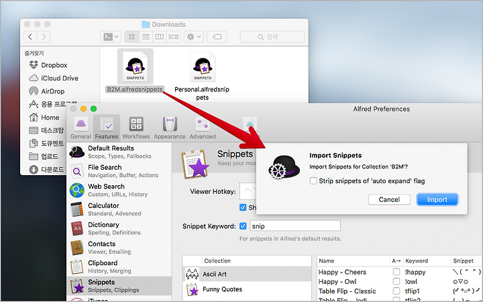Toggle auto-expand checkbox for Table Flip - Classic
483x302 pixels.
click(x=396, y=291)
